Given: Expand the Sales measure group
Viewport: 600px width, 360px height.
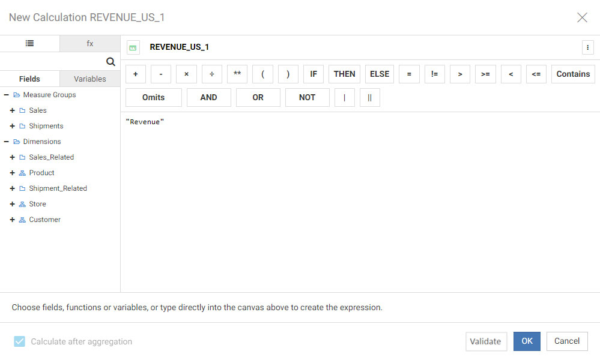Looking at the screenshot, I should 12,110.
